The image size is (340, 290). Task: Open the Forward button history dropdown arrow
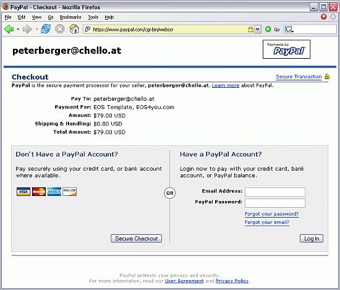click(36, 29)
